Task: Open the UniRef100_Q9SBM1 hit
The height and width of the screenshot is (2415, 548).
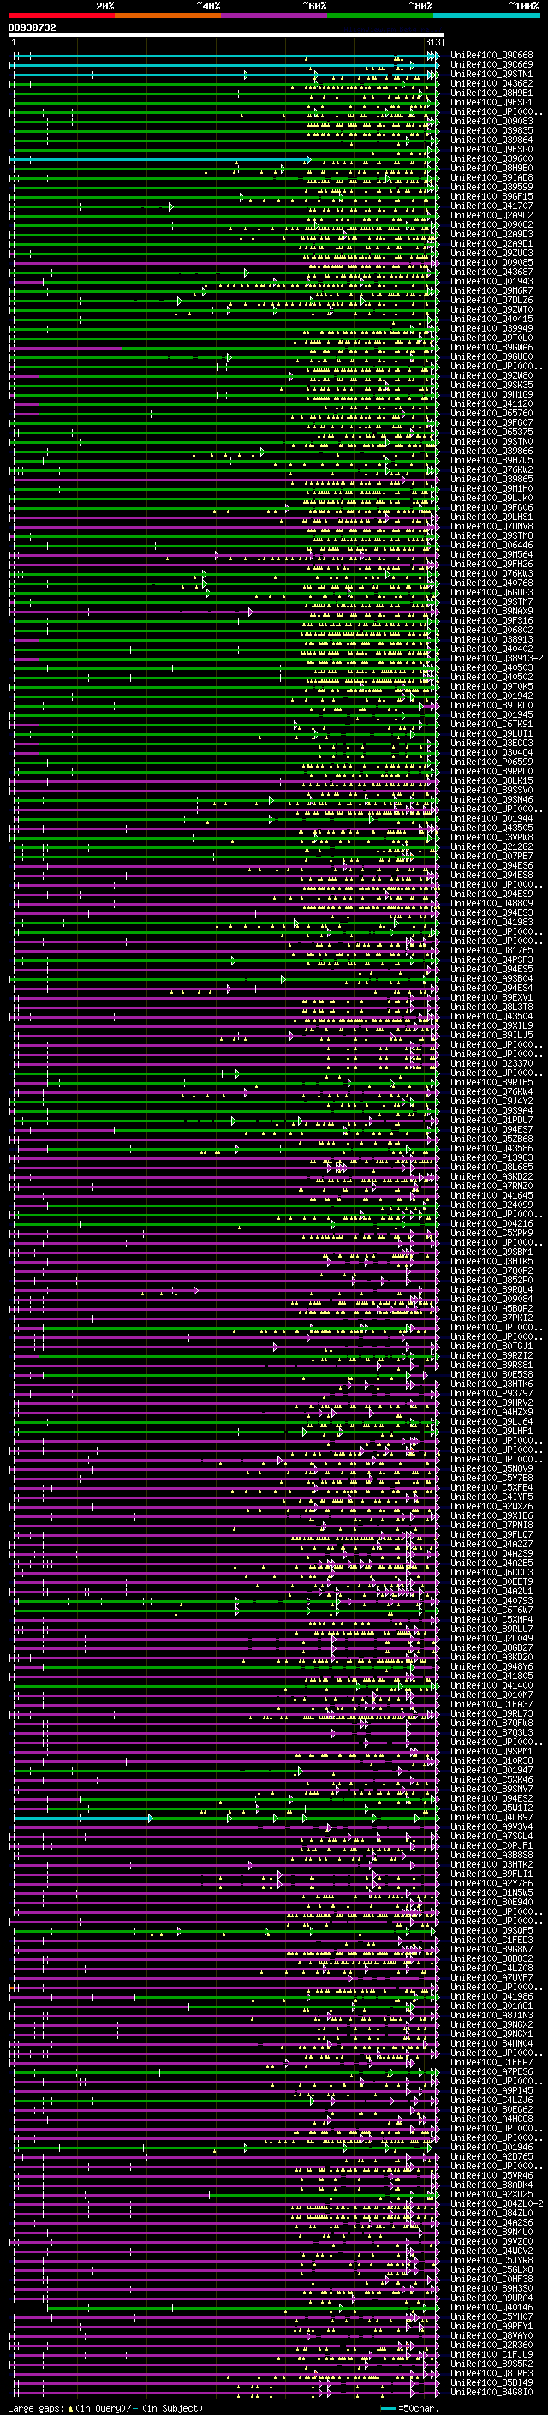Action: click(491, 1252)
